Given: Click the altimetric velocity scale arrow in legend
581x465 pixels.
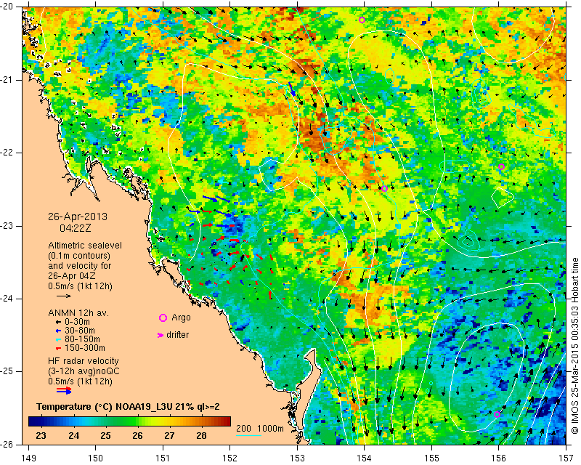Looking at the screenshot, I should (63, 296).
